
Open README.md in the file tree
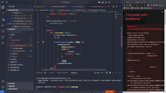click(20, 70)
